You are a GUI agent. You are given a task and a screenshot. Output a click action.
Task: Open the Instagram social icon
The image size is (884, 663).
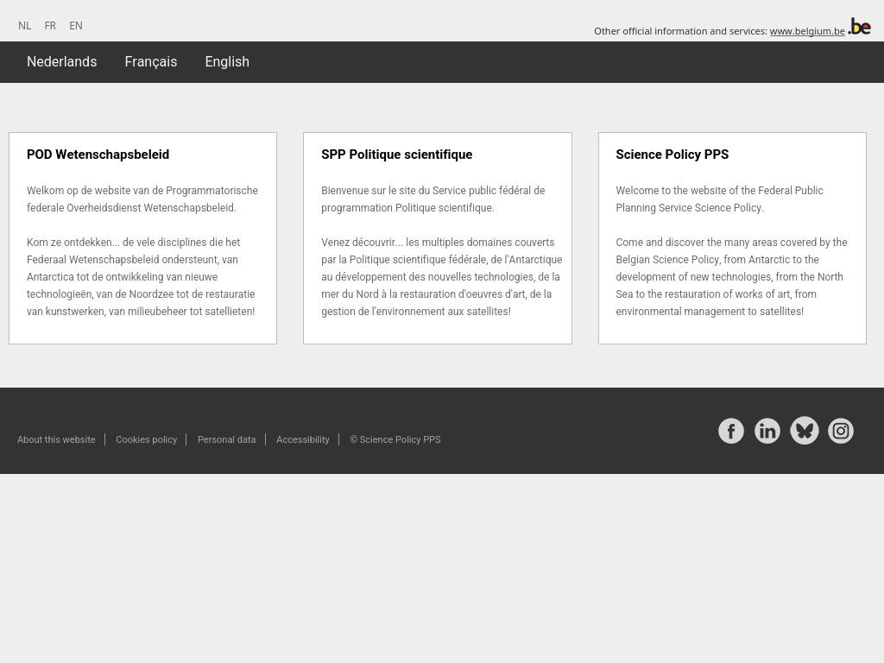click(x=841, y=431)
